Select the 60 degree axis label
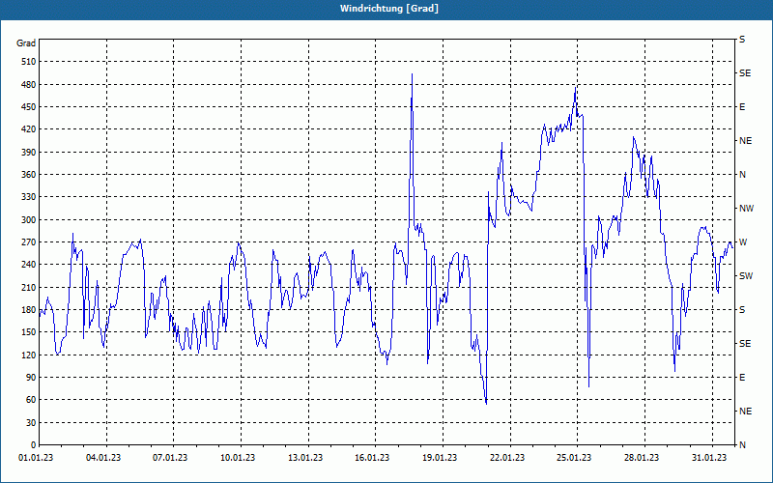Viewport: 773px width, 483px height. tap(31, 400)
